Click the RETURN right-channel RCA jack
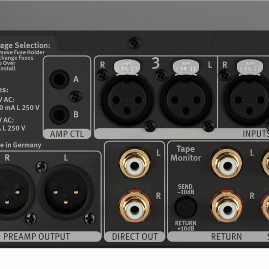 (x=227, y=206)
